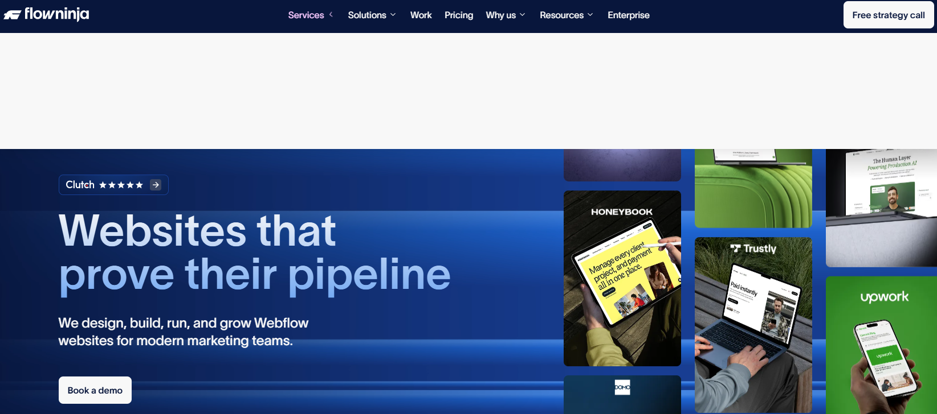Collapse the Services menu chevron
Image resolution: width=937 pixels, height=414 pixels.
coord(331,15)
